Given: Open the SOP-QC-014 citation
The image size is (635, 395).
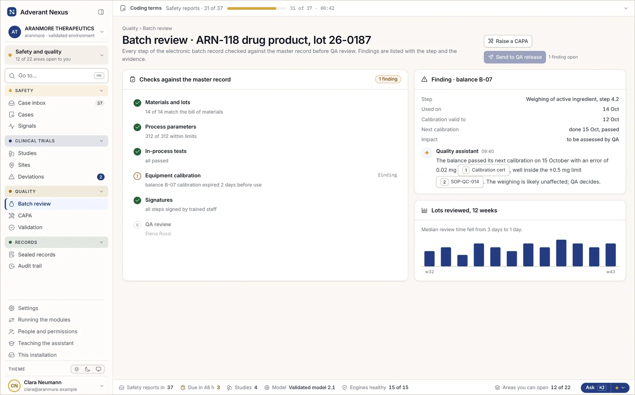Looking at the screenshot, I should pyautogui.click(x=459, y=182).
